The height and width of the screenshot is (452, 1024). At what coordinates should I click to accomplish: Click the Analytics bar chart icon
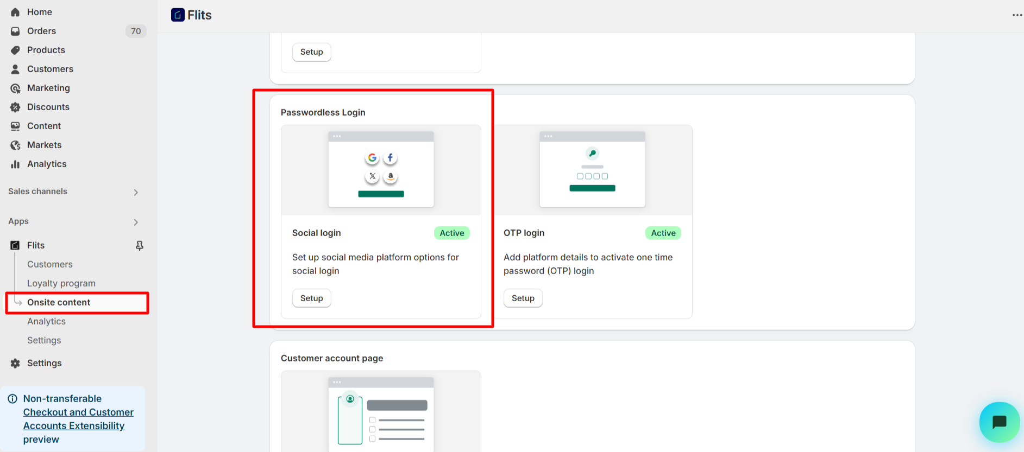15,164
